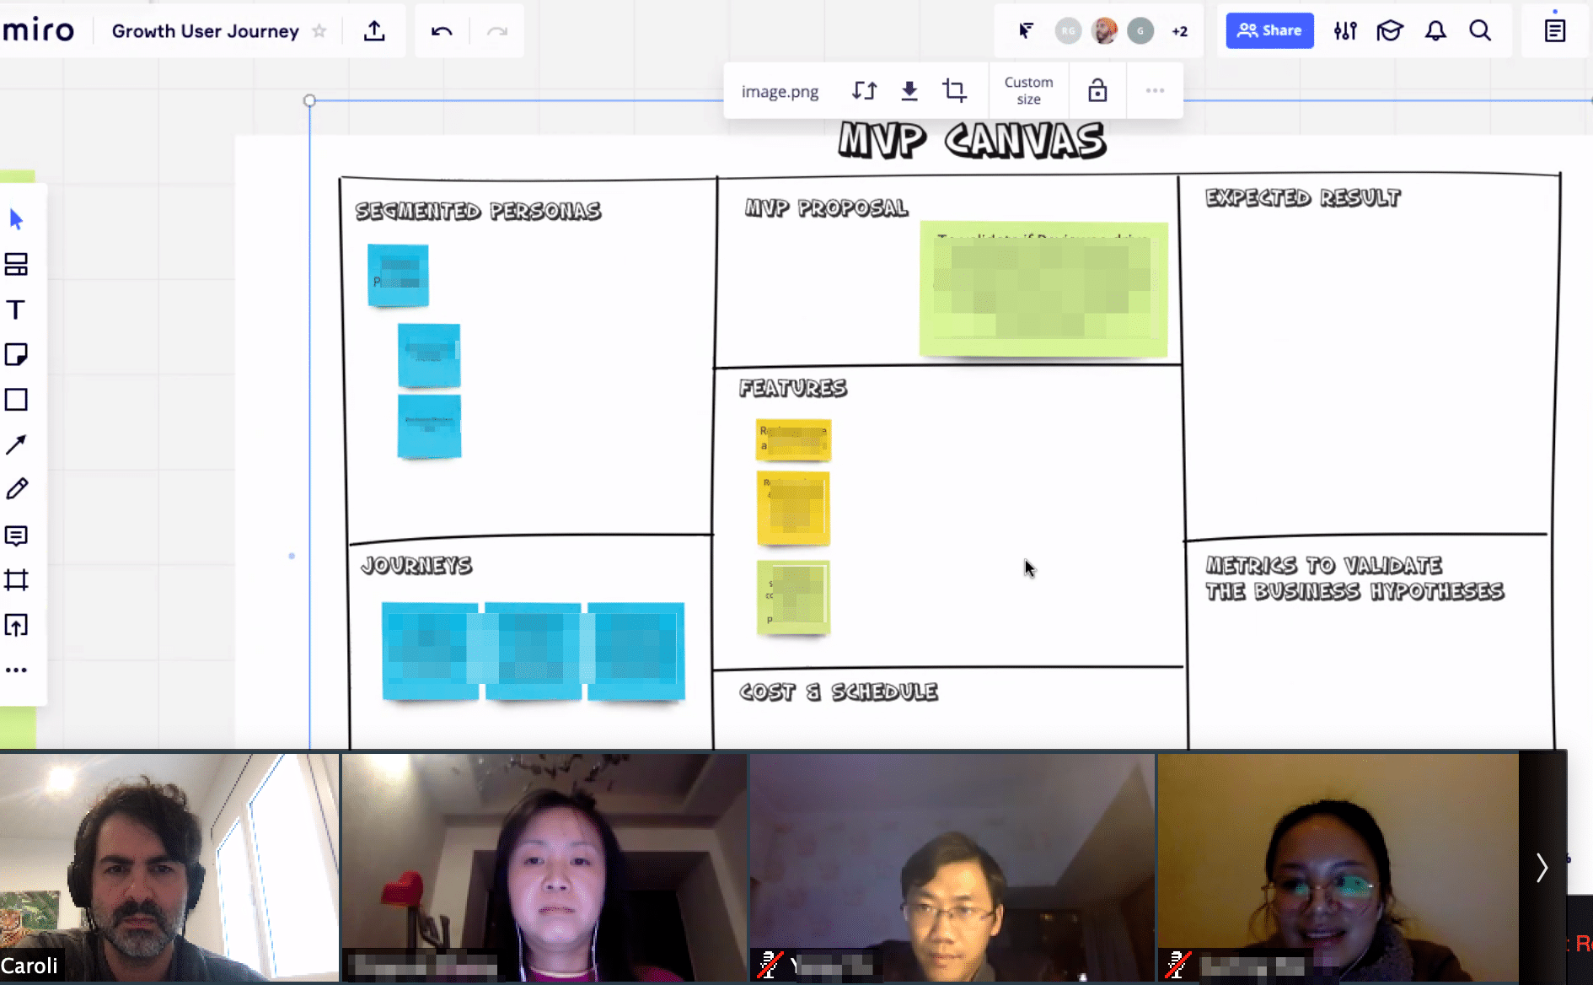The width and height of the screenshot is (1593, 985).
Task: Toggle lock on selected image
Action: click(x=1097, y=90)
